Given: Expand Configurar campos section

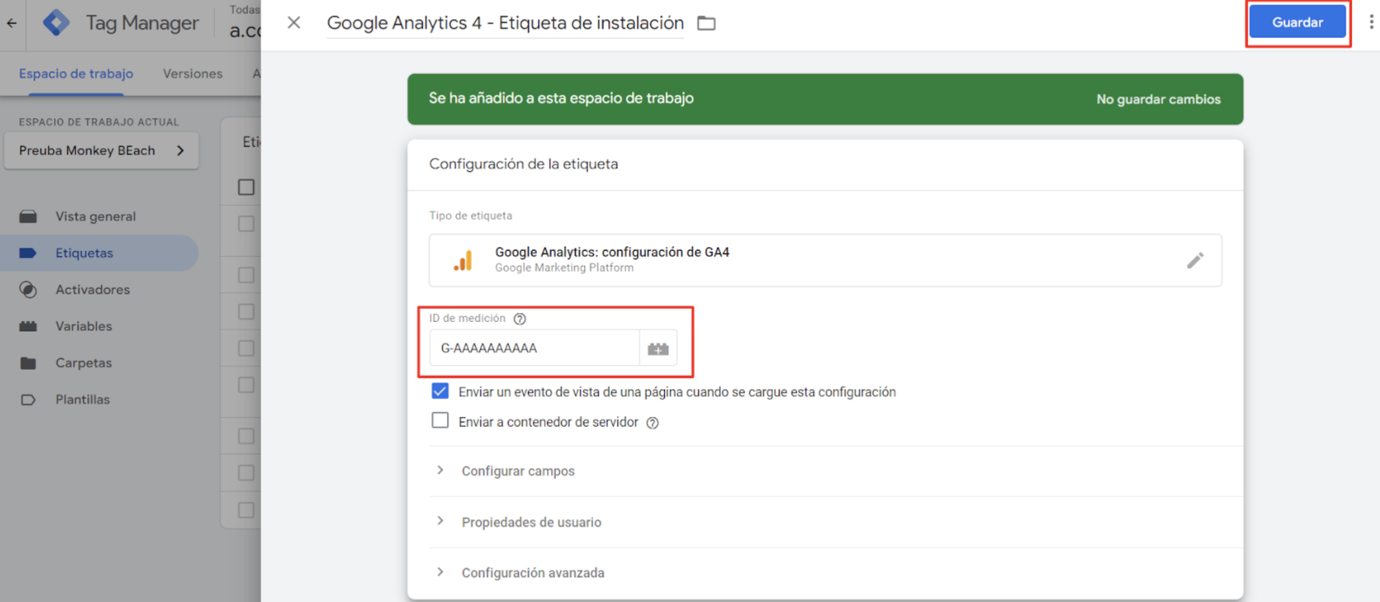Looking at the screenshot, I should tap(517, 471).
